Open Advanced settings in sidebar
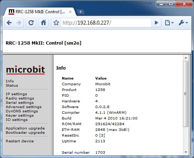Image resolution: width=194 pixels, height=158 pixels. pos(24,107)
